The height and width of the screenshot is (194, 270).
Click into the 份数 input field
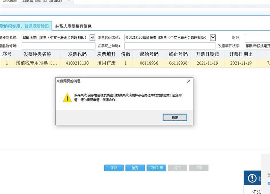257,37
